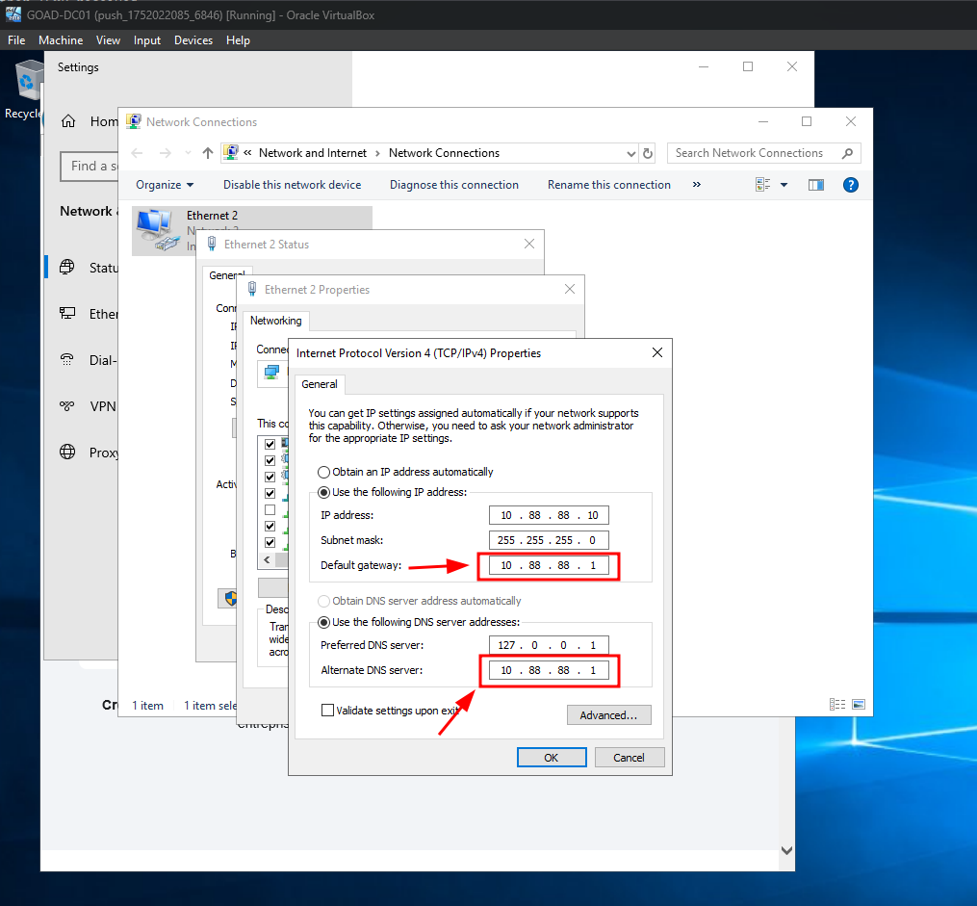Refresh the Network Connections address bar
This screenshot has height=906, width=977.
pyautogui.click(x=648, y=153)
